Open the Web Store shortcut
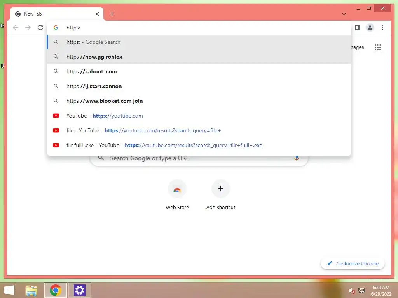Image resolution: width=398 pixels, height=298 pixels. (x=177, y=195)
